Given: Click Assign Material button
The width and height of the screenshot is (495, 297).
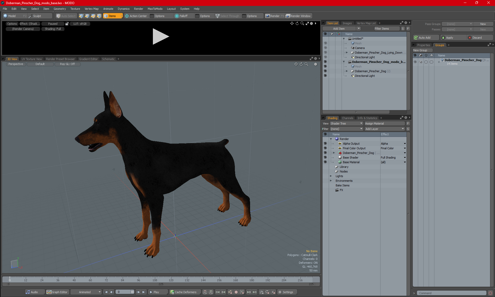Looking at the screenshot, I should (385, 123).
